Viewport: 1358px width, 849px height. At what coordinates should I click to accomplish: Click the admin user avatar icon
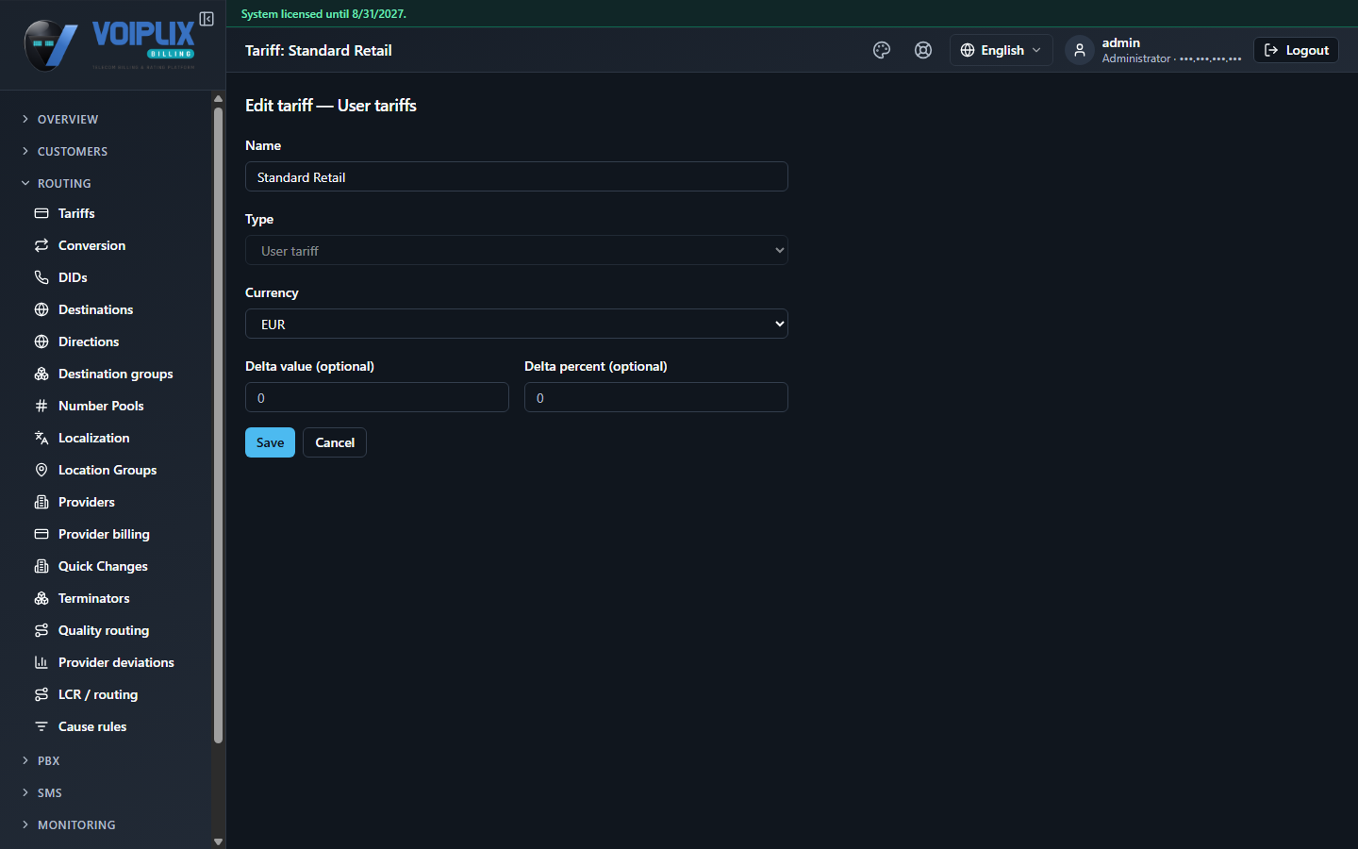1080,50
